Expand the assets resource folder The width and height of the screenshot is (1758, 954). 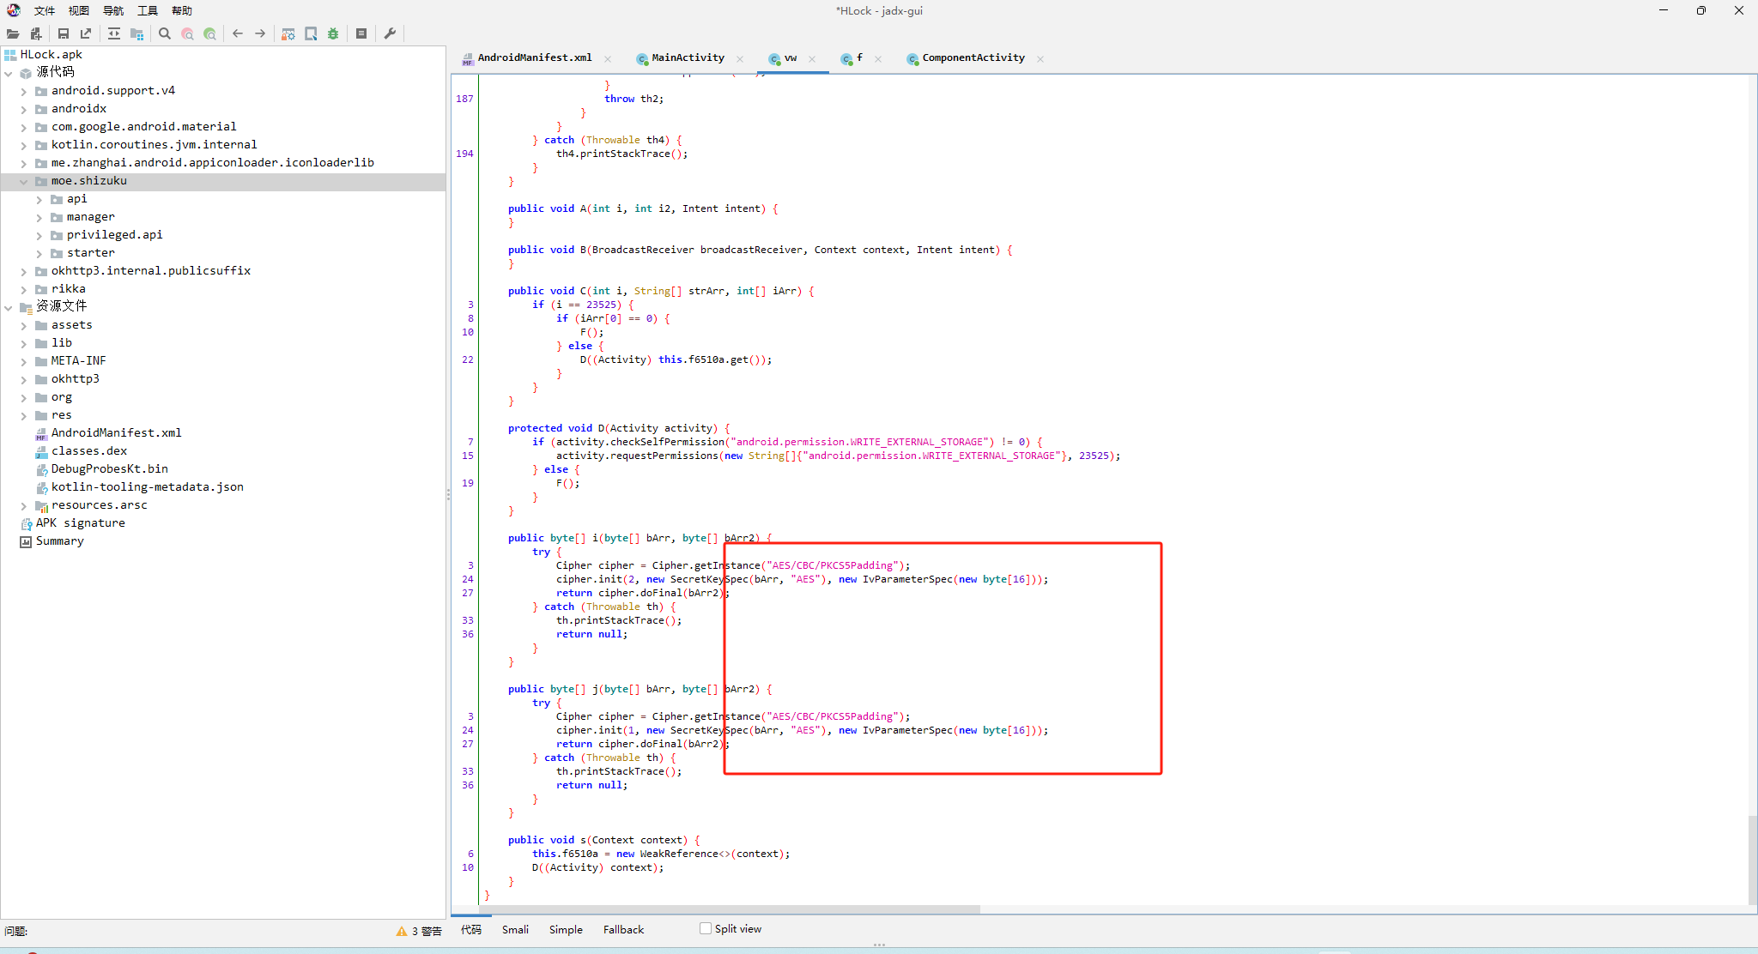click(24, 325)
